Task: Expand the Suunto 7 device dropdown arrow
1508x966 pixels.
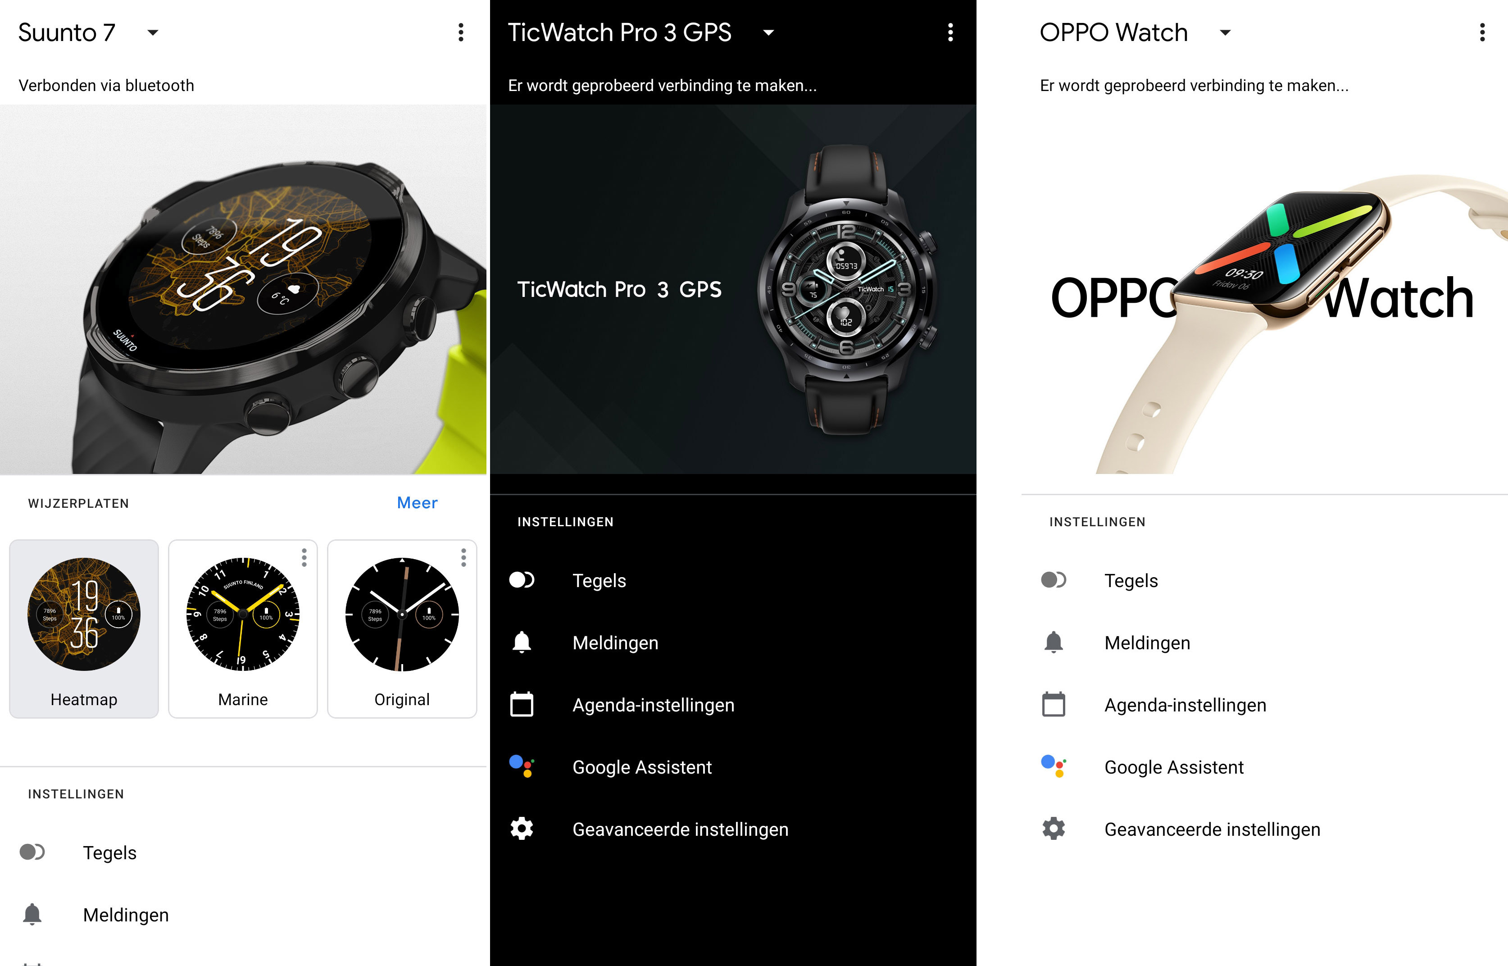Action: coord(152,32)
